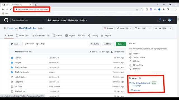Open Marketplace in top navigation
This screenshot has height=100, width=179.
73,20
